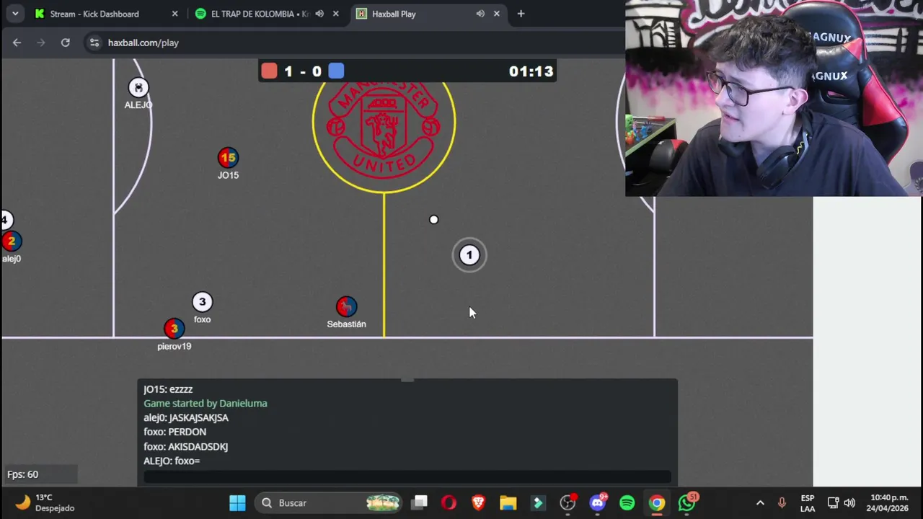Open Opera browser from the taskbar

click(x=449, y=503)
